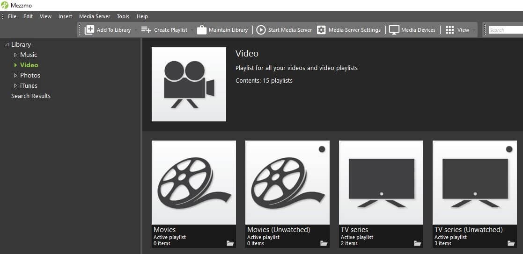Open the Tools menu
This screenshot has height=254, width=523.
(x=123, y=16)
